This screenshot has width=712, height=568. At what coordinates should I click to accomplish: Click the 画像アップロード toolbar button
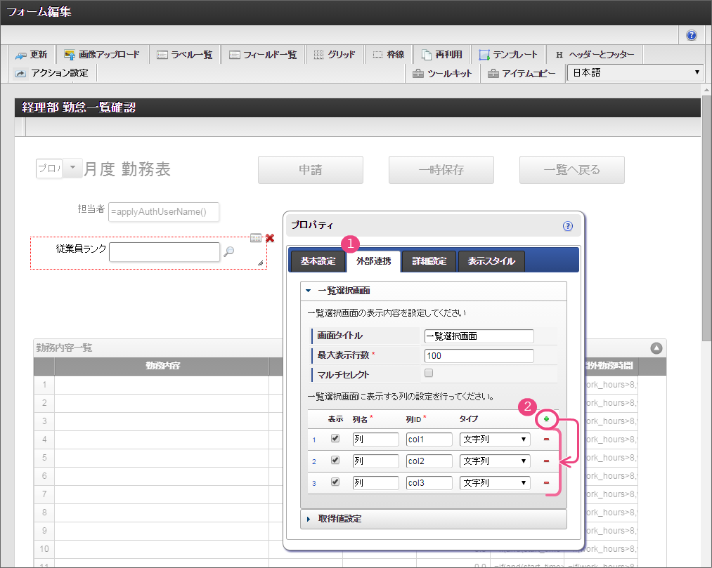pos(101,55)
